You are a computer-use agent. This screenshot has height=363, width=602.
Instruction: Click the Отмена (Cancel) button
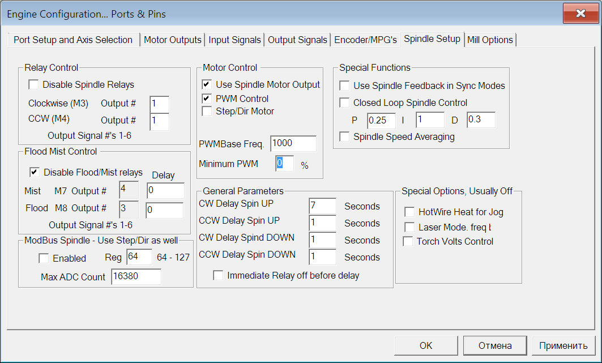tap(494, 345)
